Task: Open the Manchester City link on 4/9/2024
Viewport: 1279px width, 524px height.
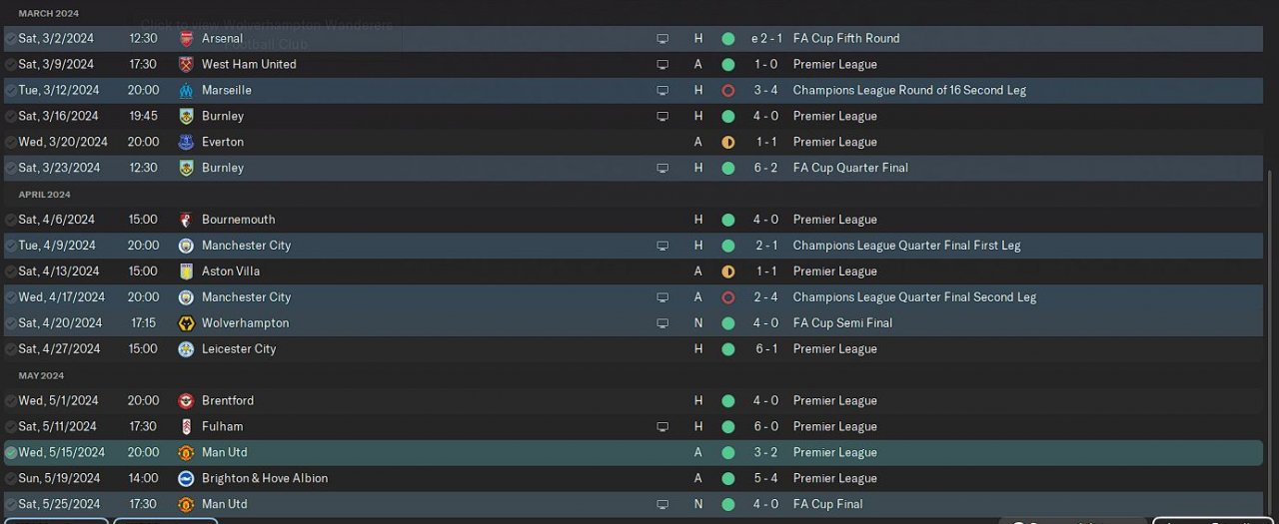Action: tap(246, 246)
